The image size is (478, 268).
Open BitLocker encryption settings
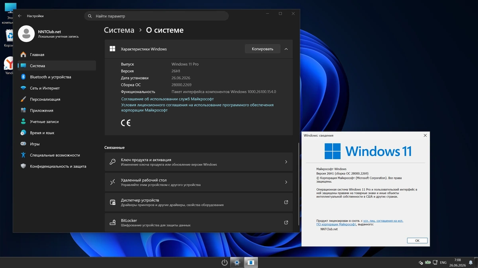pyautogui.click(x=198, y=222)
